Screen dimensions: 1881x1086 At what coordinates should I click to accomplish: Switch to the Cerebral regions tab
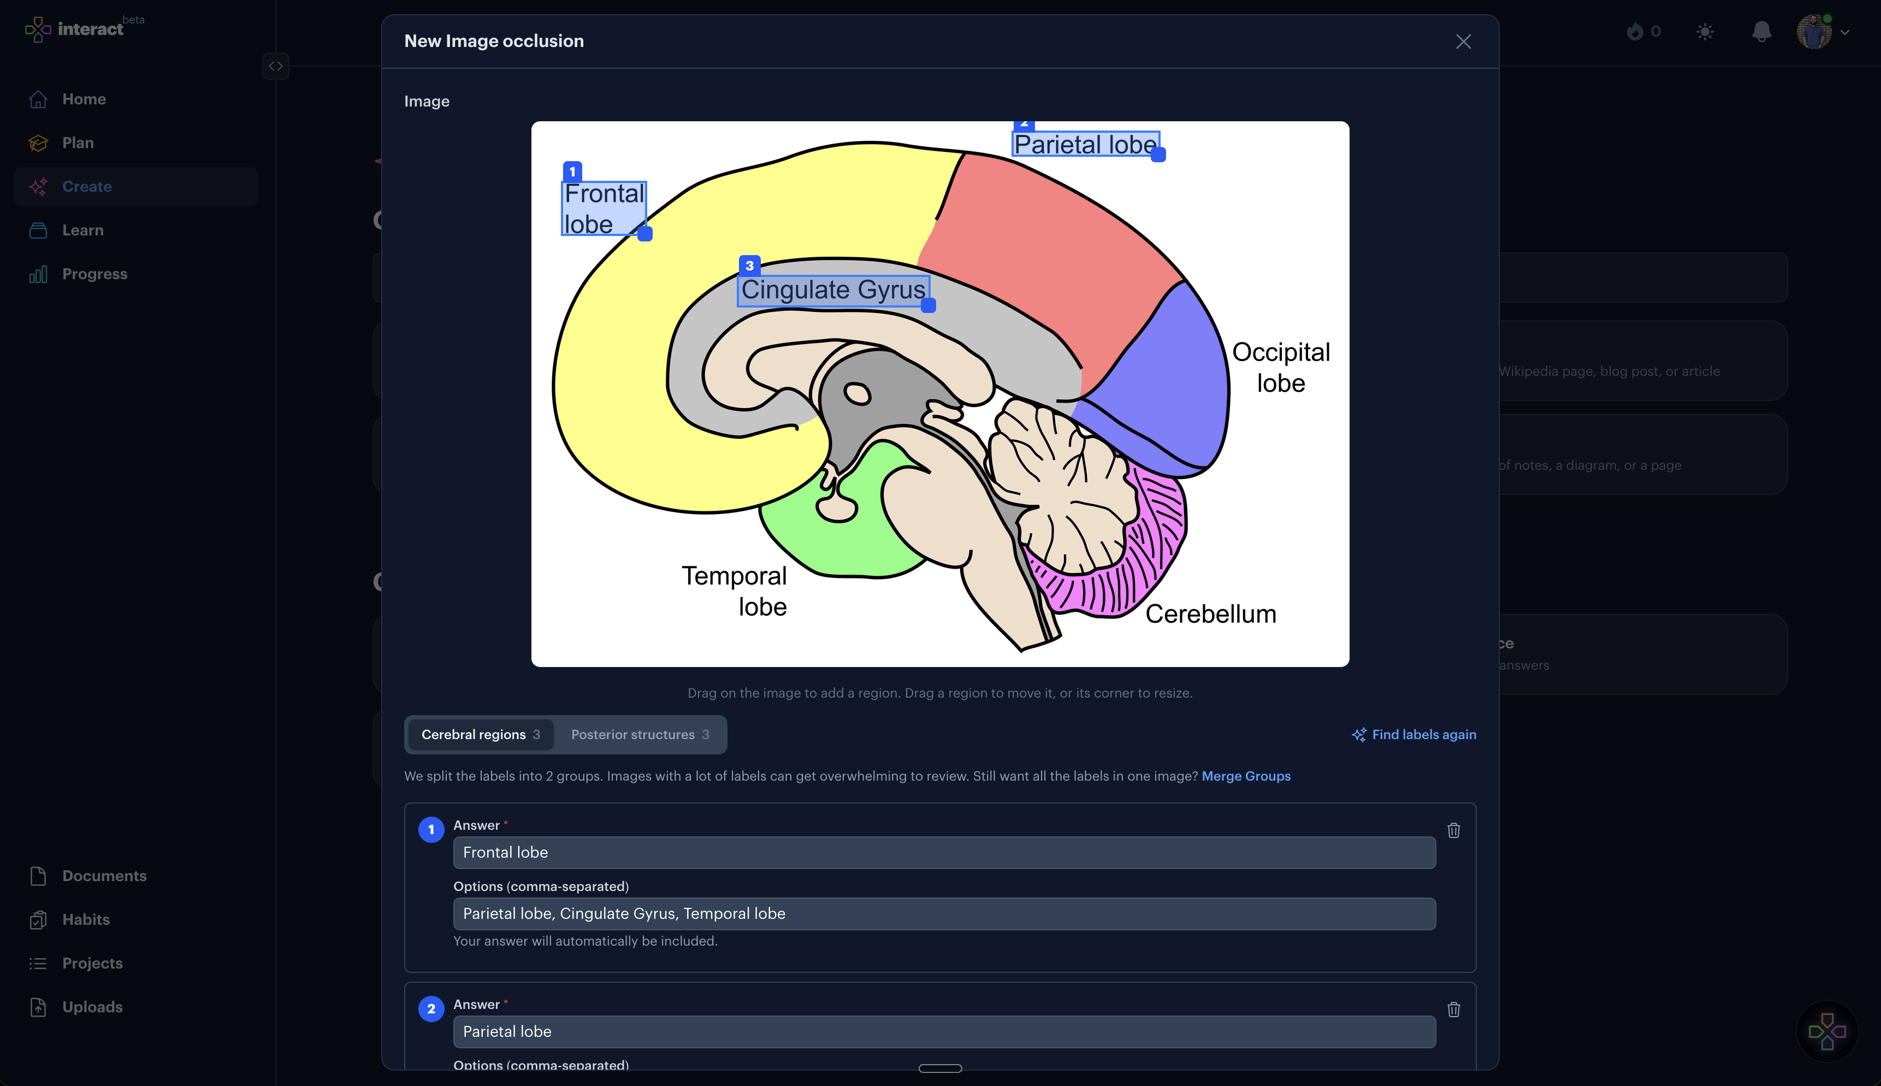[481, 735]
